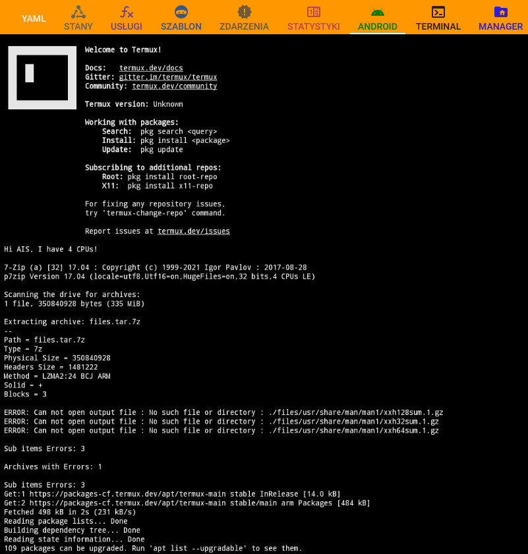This screenshot has height=554, width=528.
Task: Click 'Reading package lists... Done' line
Action: click(66, 521)
